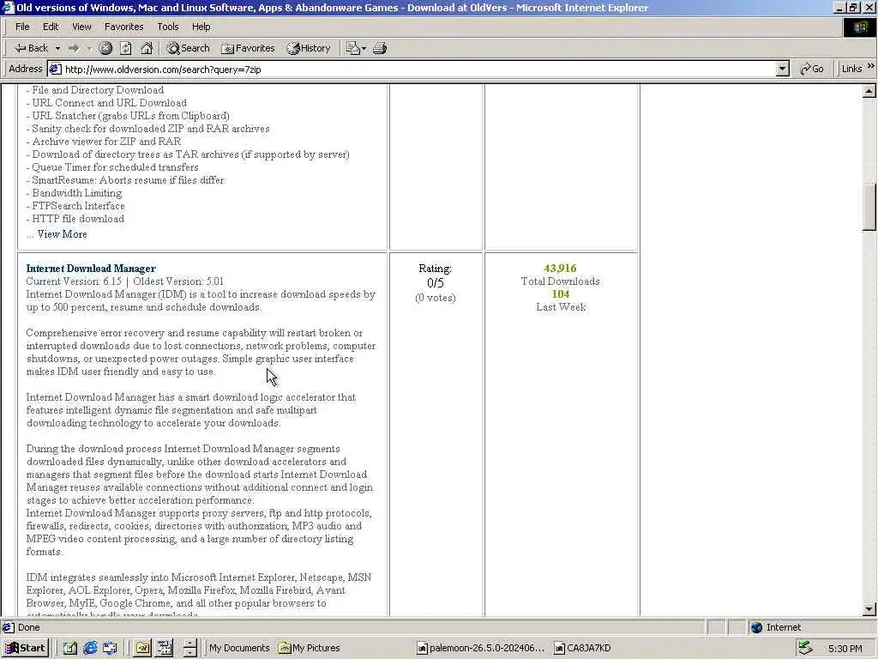878x659 pixels.
Task: Stop loading with the Stop icon
Action: [105, 48]
